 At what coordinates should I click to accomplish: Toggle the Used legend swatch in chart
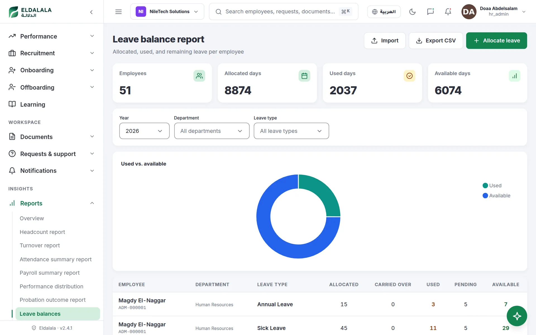485,185
